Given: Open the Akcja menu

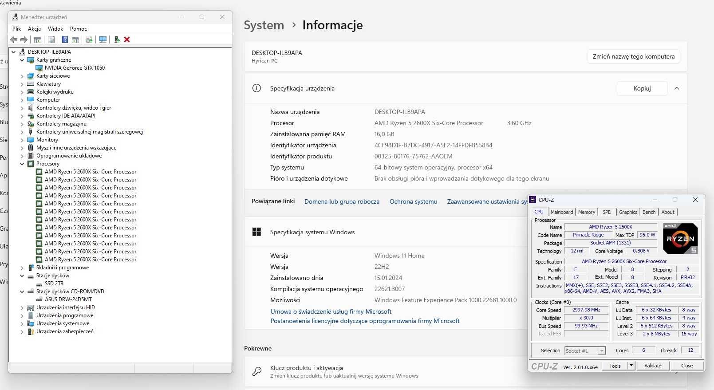Looking at the screenshot, I should point(34,28).
